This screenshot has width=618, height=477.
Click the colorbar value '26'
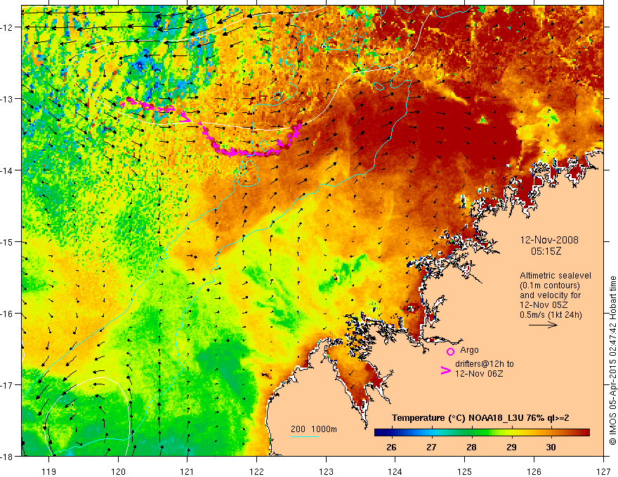pos(391,447)
